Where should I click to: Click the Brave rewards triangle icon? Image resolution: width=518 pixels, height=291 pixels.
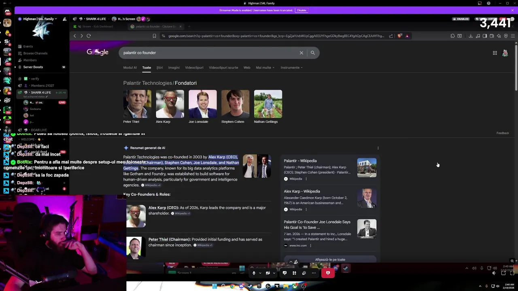407,36
